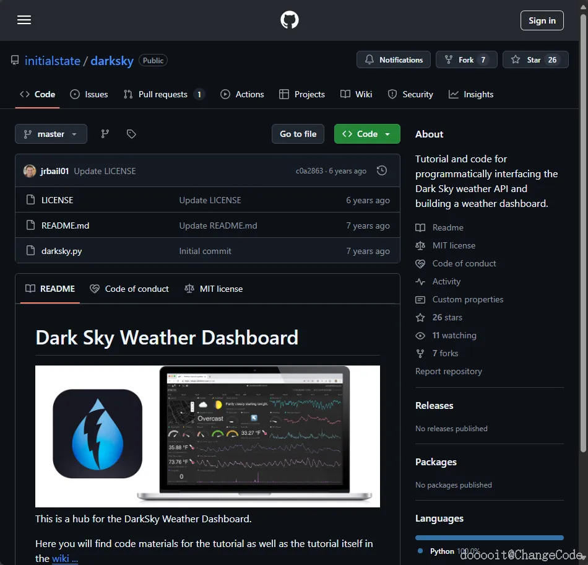Open commit c0a2863
Viewport: 588px width, 565px height.
click(x=309, y=171)
